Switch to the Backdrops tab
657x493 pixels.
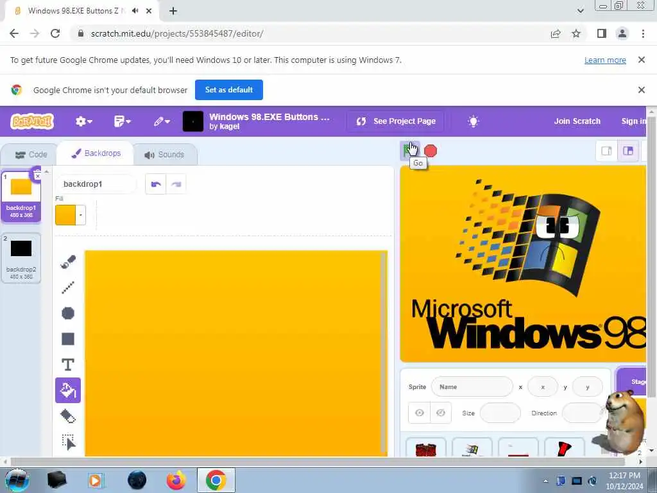coord(96,153)
